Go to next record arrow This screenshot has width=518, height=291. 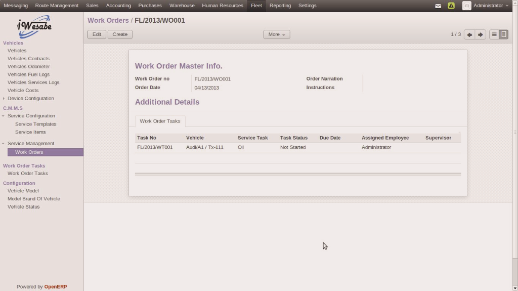click(481, 34)
